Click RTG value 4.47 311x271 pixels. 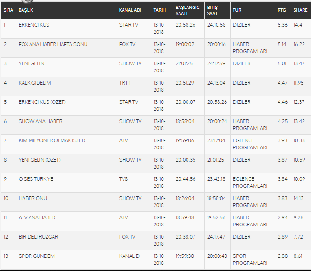point(282,83)
